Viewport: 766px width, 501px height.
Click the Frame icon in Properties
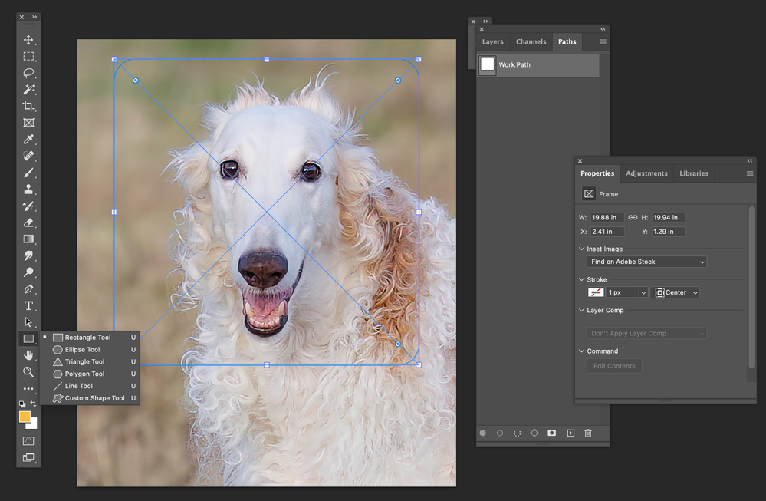tap(589, 194)
